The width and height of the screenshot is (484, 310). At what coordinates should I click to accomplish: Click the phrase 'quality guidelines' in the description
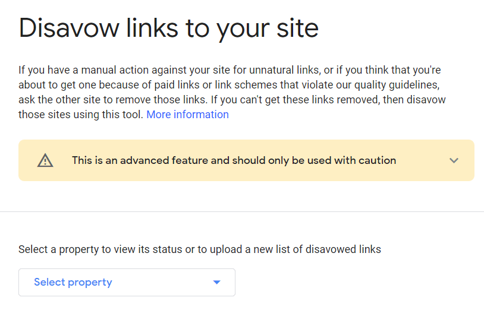(397, 85)
